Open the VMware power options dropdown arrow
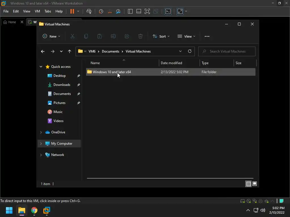Image resolution: width=290 pixels, height=217 pixels. click(78, 11)
